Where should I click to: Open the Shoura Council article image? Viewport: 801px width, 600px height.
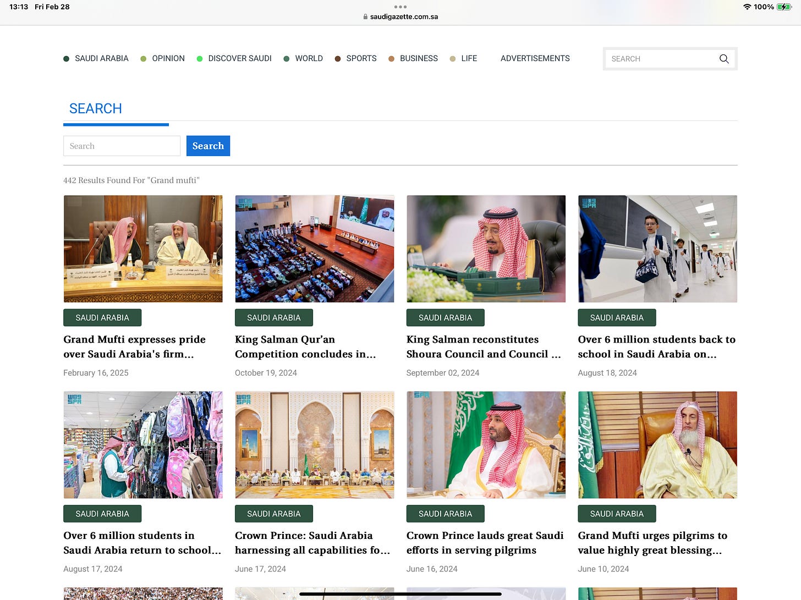[486, 249]
